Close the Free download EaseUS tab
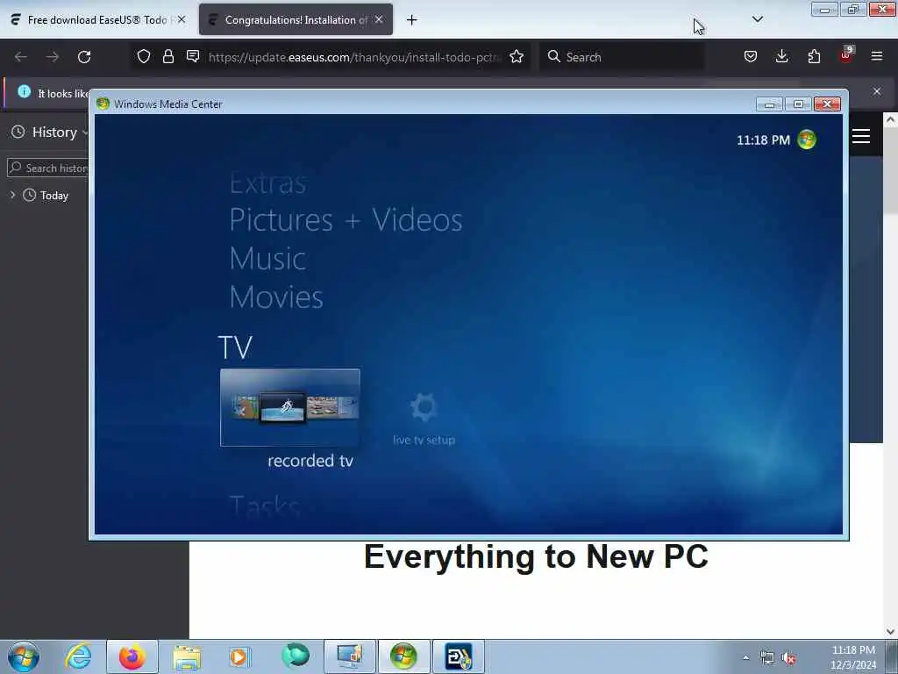The image size is (898, 674). pos(182,19)
